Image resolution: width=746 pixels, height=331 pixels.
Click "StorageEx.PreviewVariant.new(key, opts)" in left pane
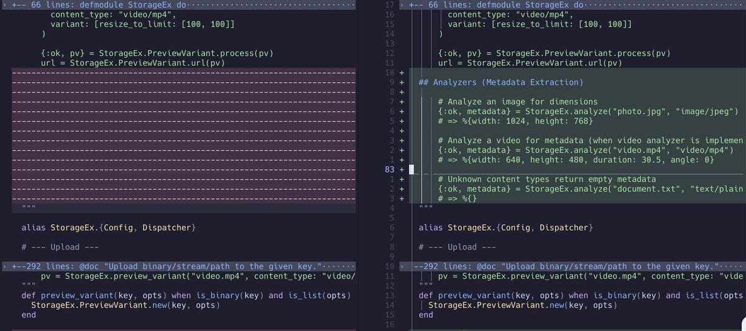pos(126,305)
